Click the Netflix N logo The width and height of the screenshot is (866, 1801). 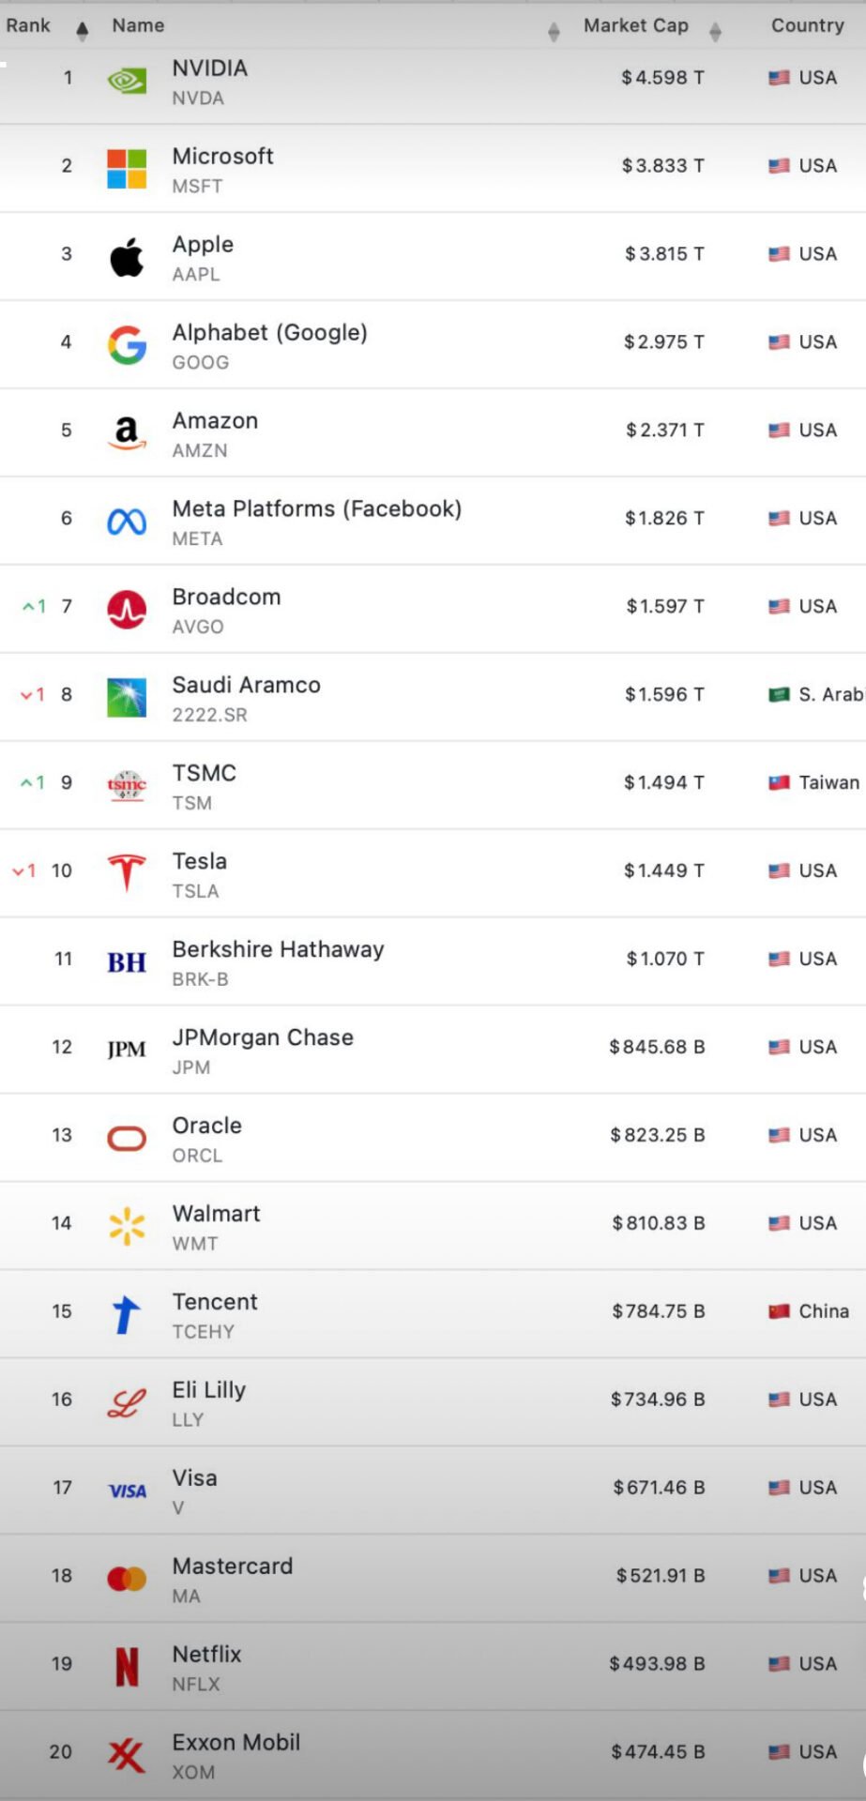point(127,1667)
